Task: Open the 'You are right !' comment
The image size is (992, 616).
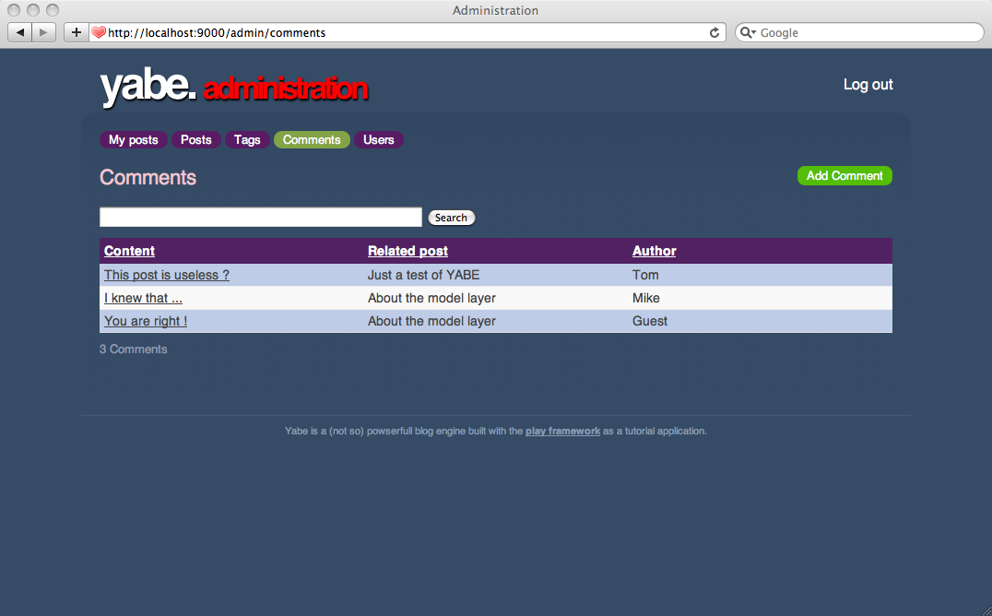Action: tap(146, 321)
